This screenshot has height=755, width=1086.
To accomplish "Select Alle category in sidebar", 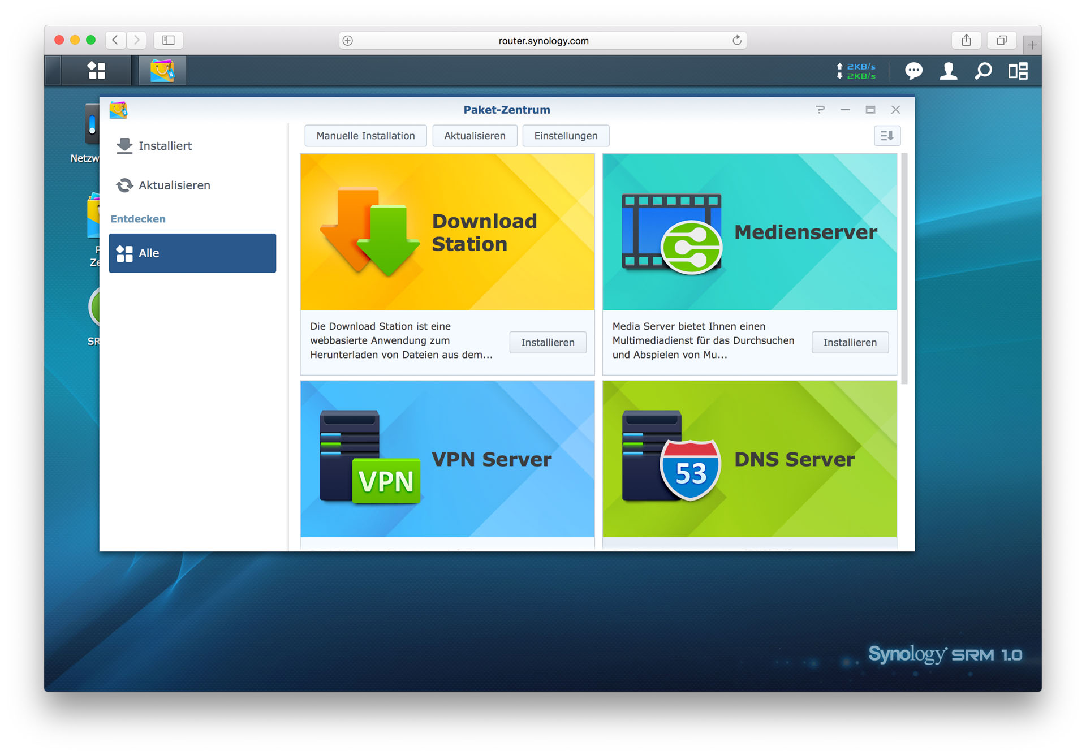I will (192, 253).
